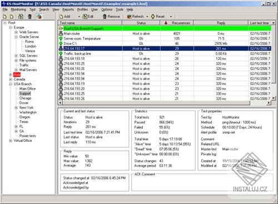
Task: Open the Test menu
Action: (32, 9)
